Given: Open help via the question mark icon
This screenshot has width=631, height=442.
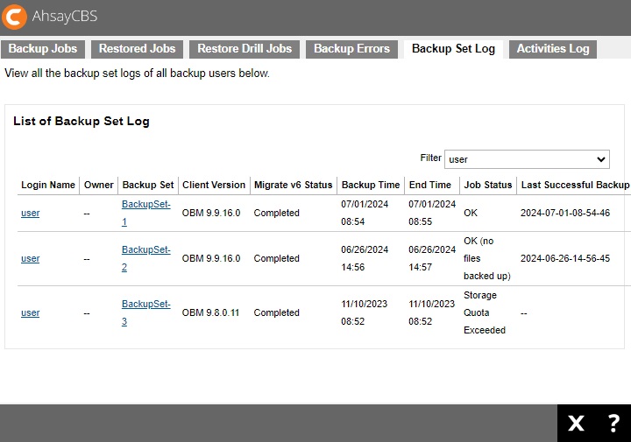Looking at the screenshot, I should (613, 423).
